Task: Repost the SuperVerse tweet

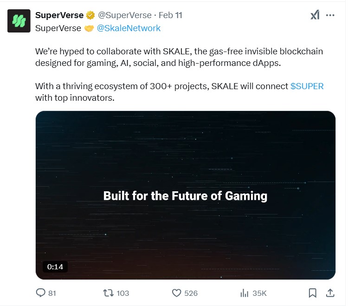Action: coord(109,293)
